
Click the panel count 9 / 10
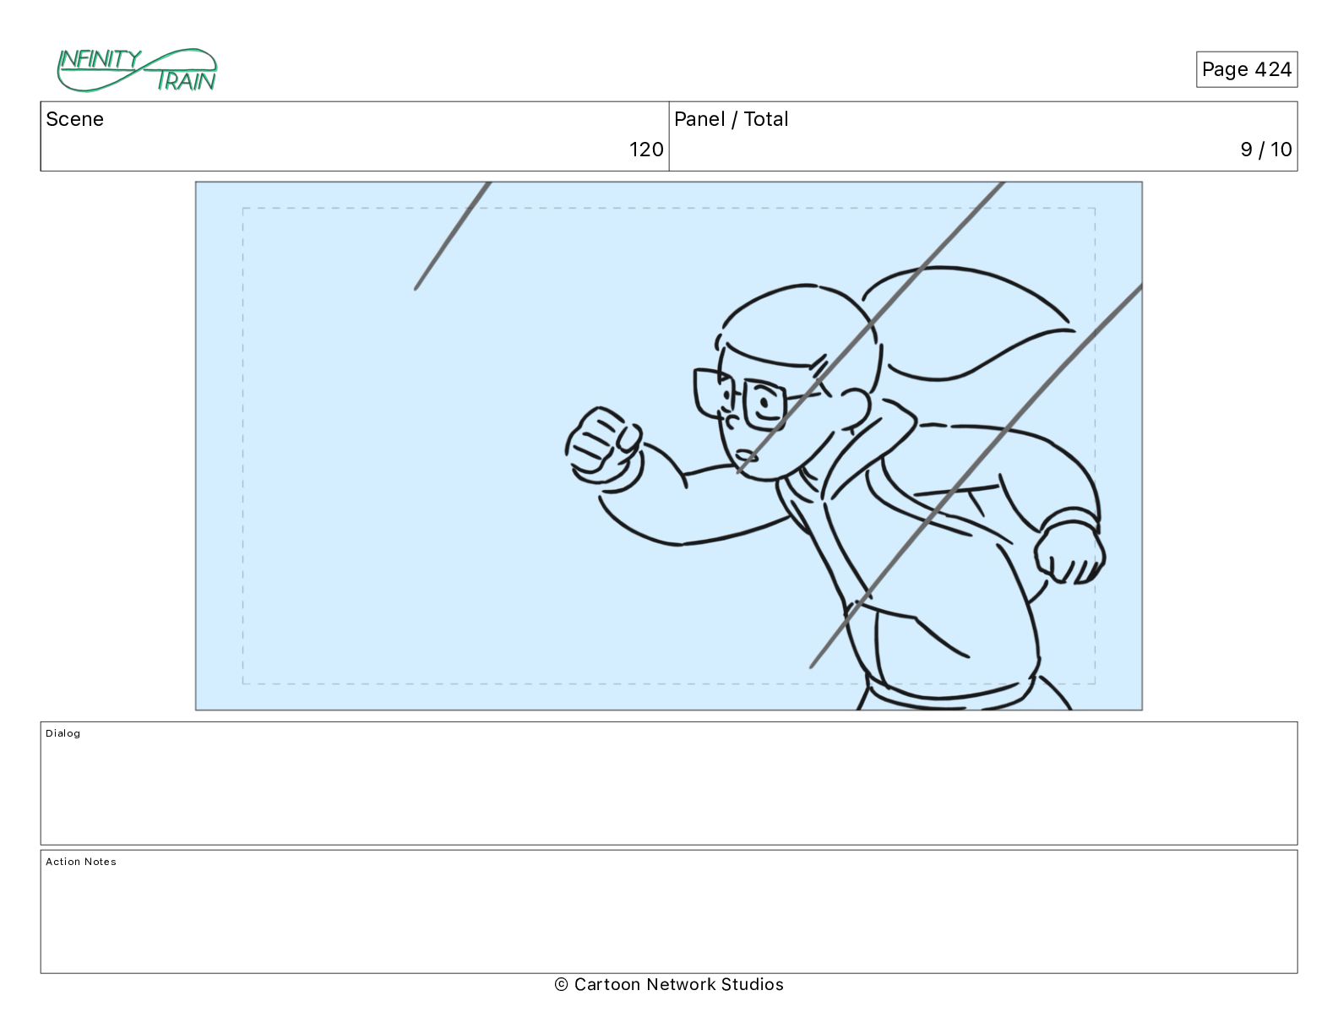1265,150
